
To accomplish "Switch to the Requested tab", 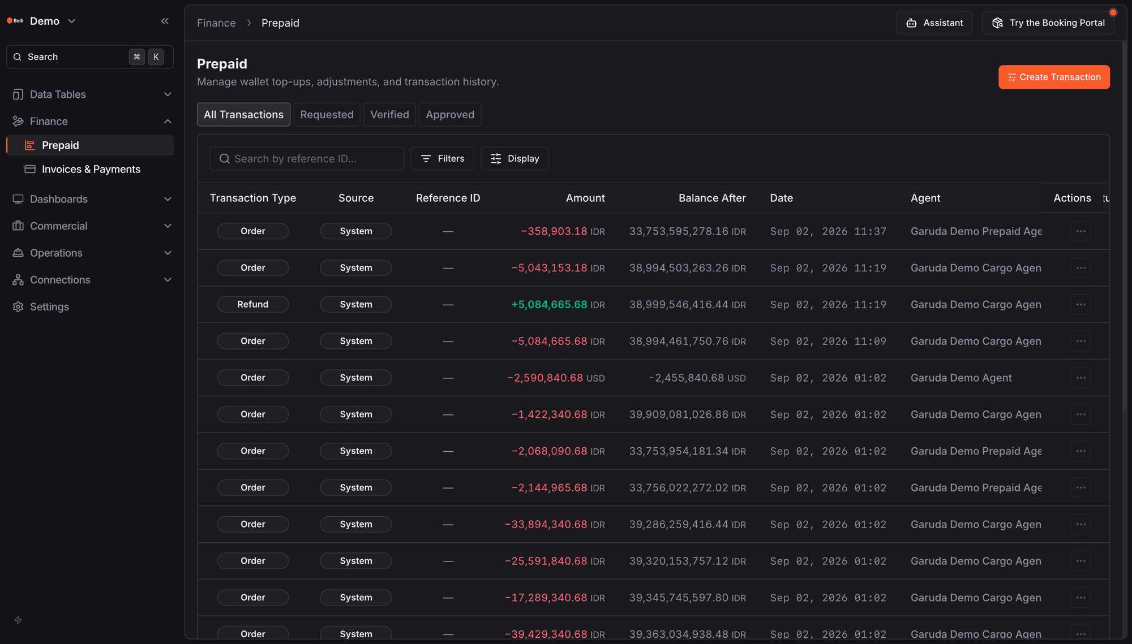I will click(327, 114).
